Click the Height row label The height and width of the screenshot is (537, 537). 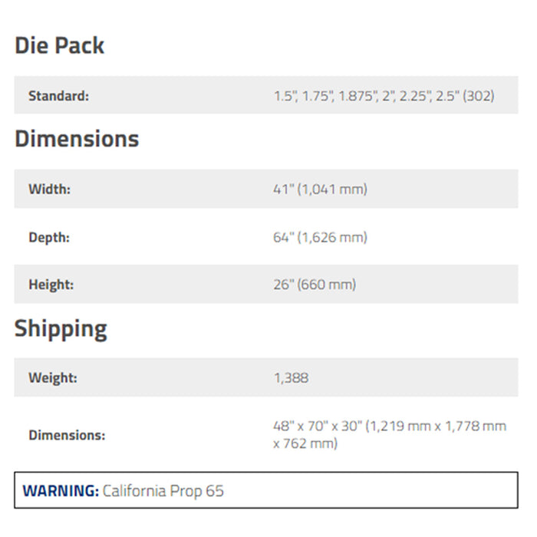tap(51, 285)
